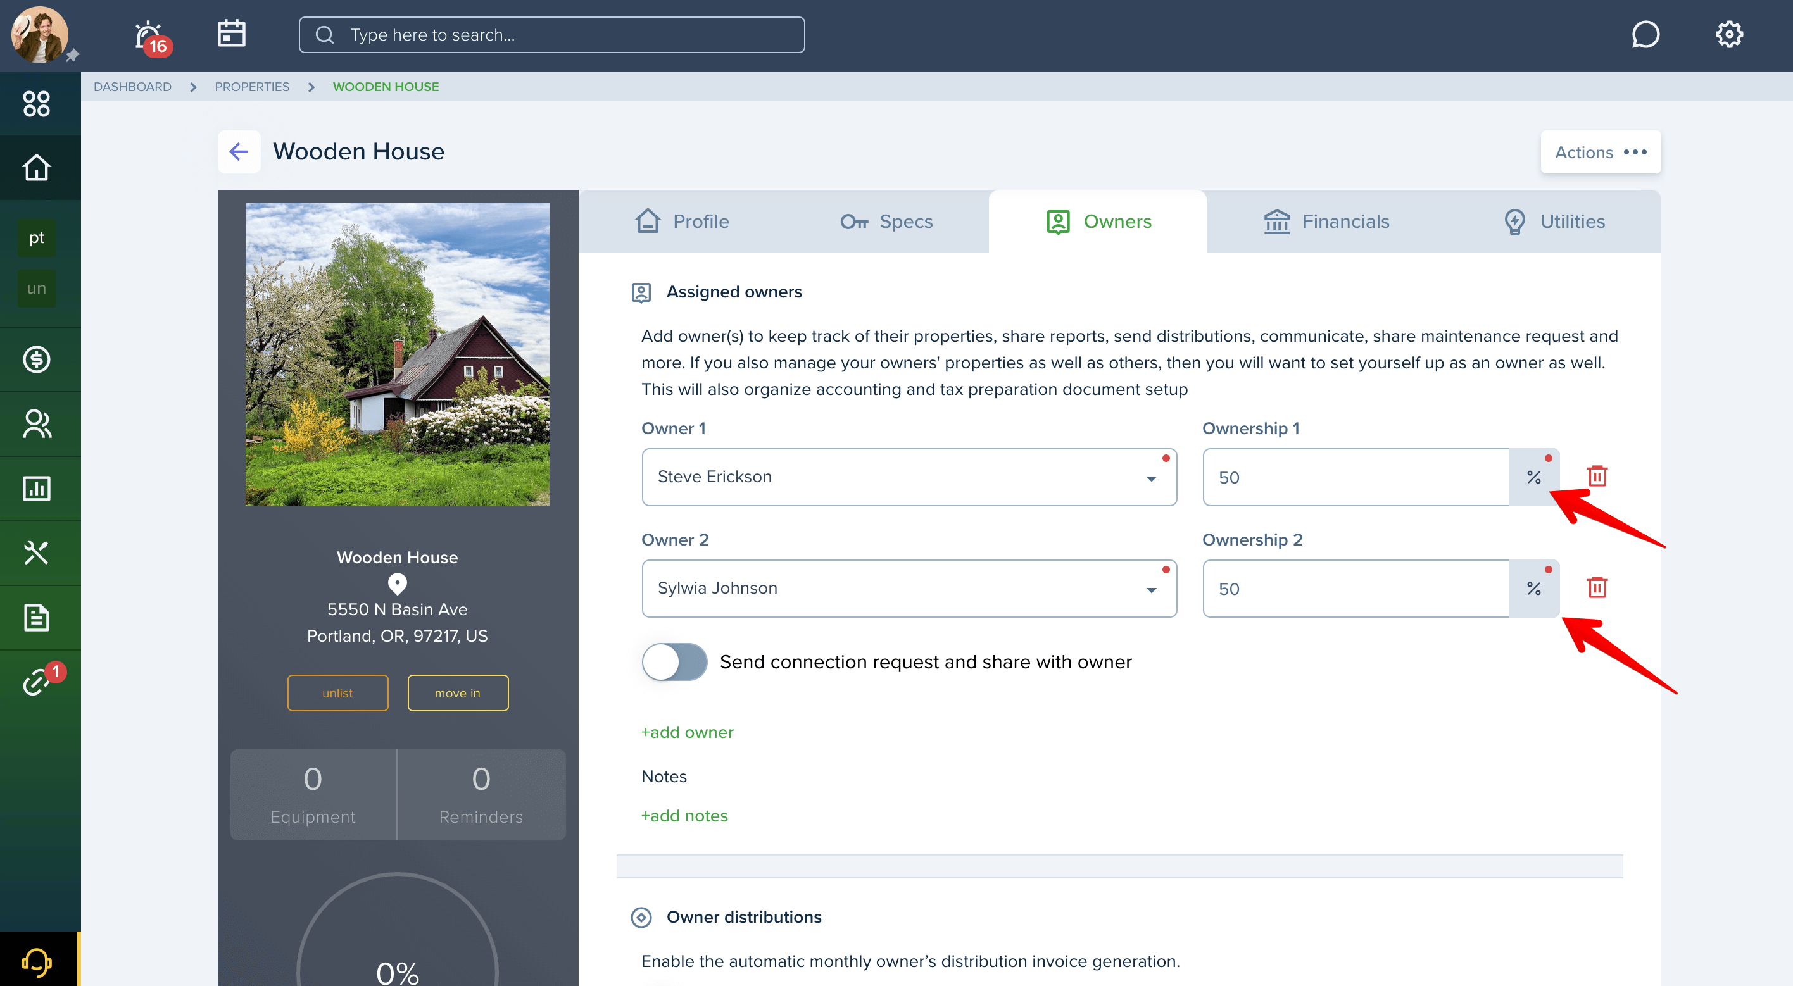
Task: Pin the profile using the pin icon
Action: click(72, 56)
